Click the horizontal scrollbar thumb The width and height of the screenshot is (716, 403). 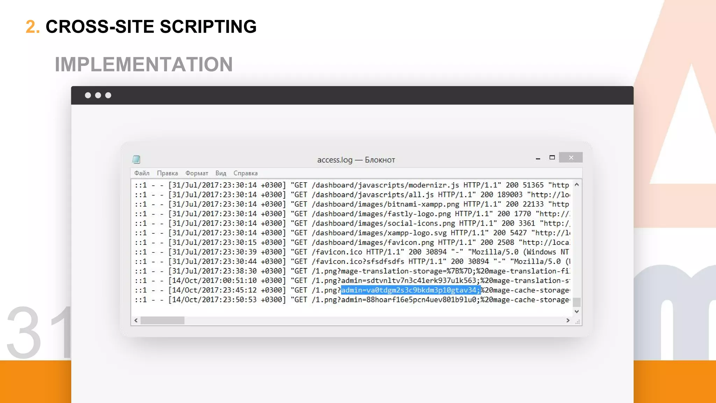(162, 320)
